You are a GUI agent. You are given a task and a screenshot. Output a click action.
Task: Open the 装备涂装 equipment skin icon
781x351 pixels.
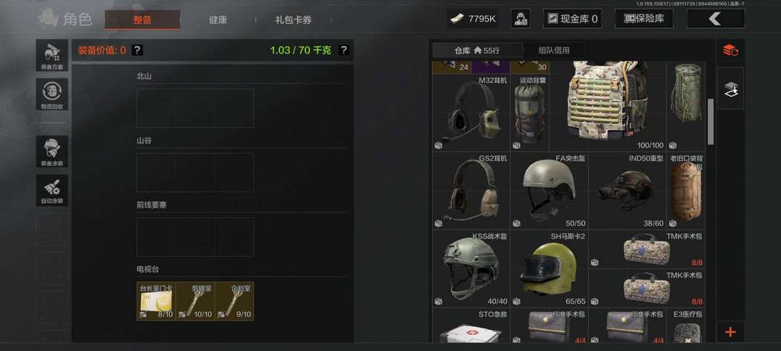coord(52,152)
